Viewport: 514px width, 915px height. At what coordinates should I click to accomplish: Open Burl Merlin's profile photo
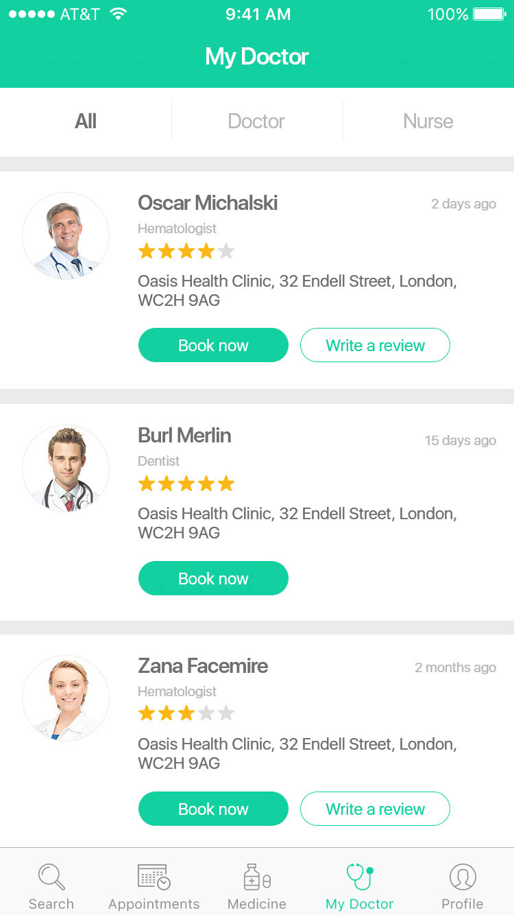tap(66, 468)
